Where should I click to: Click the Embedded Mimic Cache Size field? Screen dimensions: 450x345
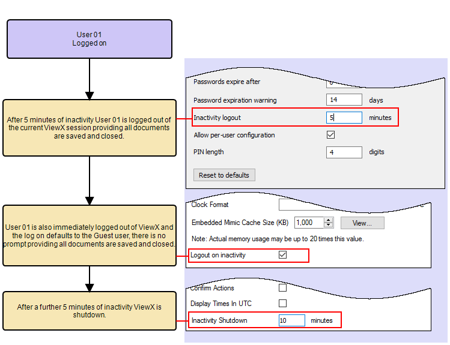click(x=309, y=223)
